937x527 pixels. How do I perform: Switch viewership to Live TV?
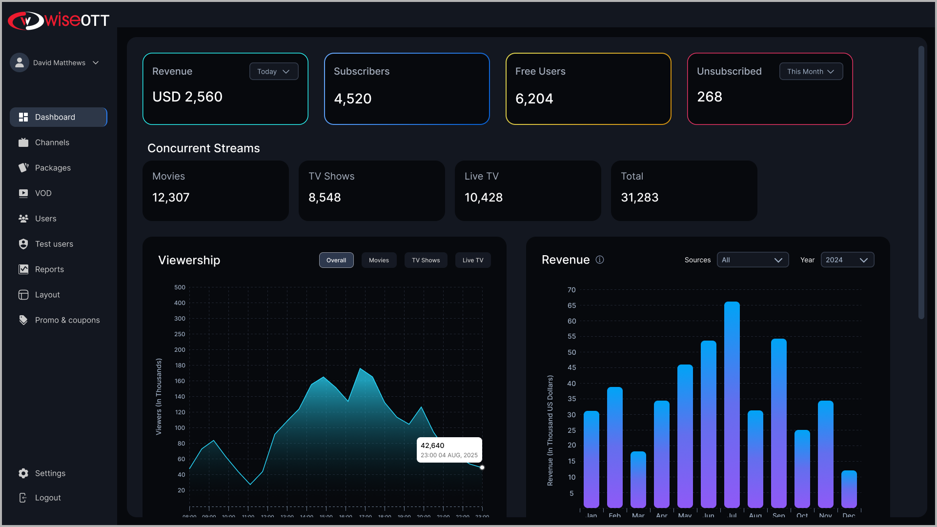coord(473,260)
